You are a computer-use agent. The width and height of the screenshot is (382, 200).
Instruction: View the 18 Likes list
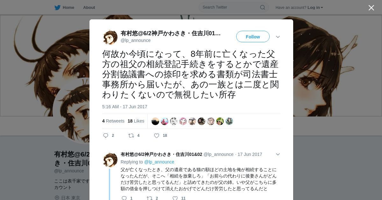click(x=136, y=121)
